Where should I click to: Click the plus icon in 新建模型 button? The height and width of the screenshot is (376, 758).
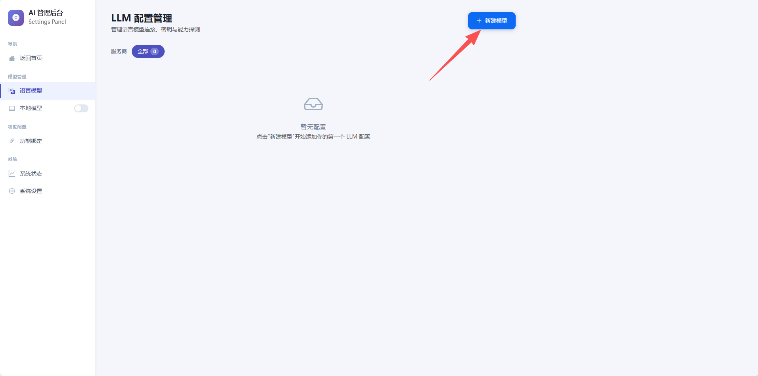pos(479,21)
